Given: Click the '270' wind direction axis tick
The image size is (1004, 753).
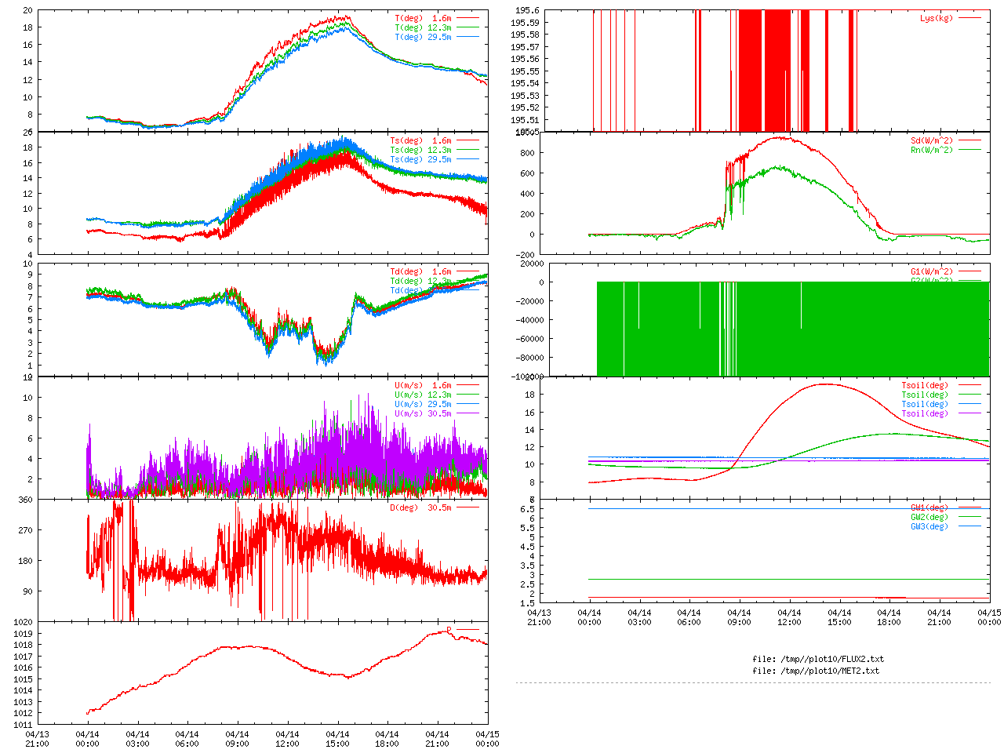Looking at the screenshot, I should (x=26, y=530).
